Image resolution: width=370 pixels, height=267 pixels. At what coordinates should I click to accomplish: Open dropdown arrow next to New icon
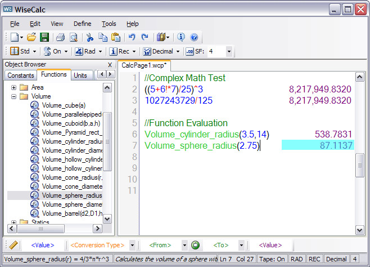21,37
